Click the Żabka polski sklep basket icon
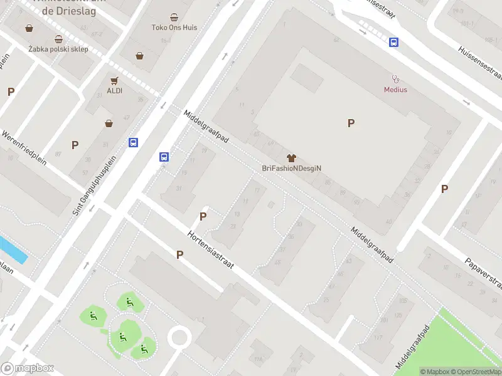502x376 pixels. 58,39
